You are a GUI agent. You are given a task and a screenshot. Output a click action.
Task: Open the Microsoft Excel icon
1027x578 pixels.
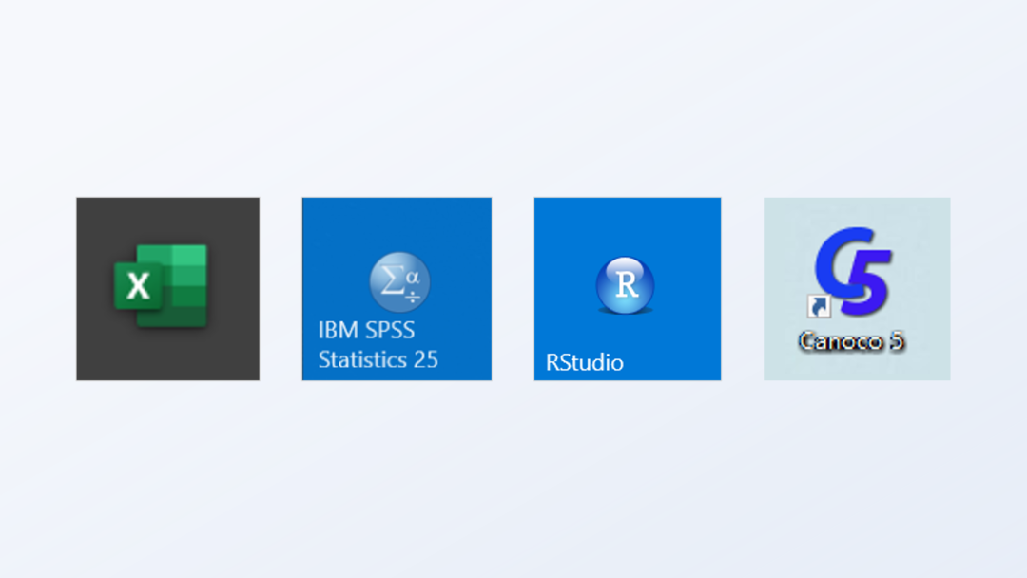(x=161, y=285)
